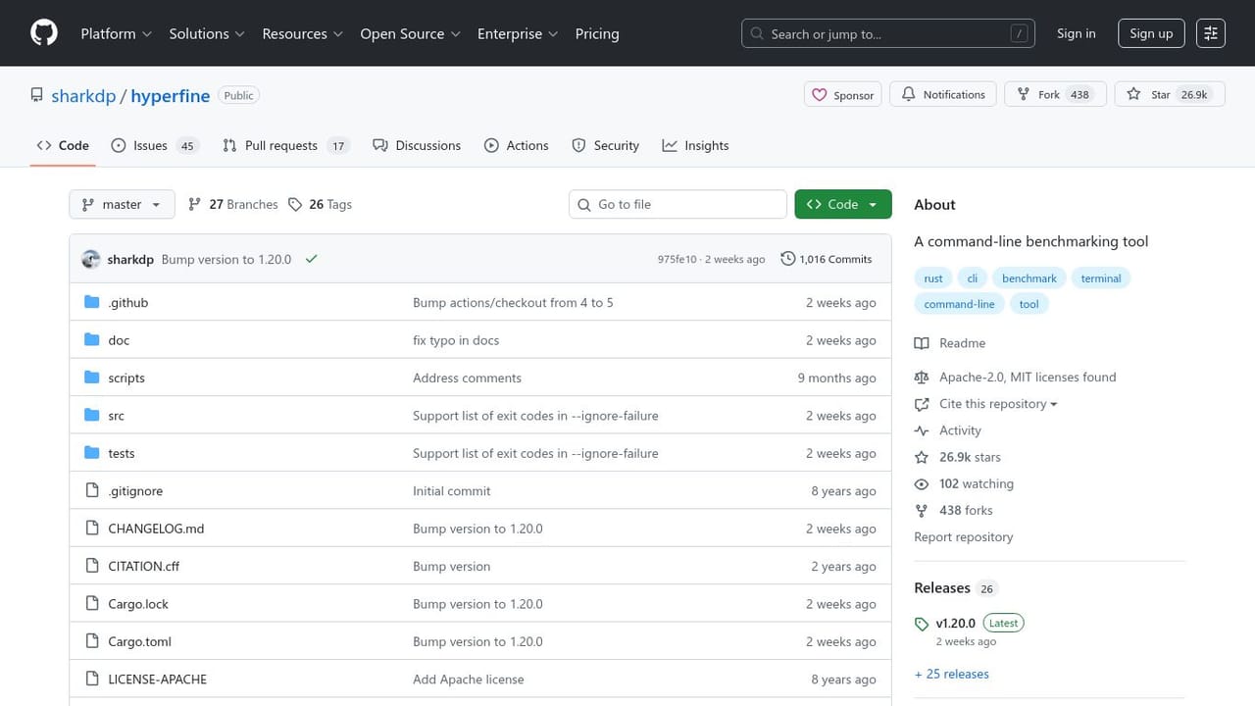Click the Go to file field
The height and width of the screenshot is (706, 1255).
[x=678, y=204]
